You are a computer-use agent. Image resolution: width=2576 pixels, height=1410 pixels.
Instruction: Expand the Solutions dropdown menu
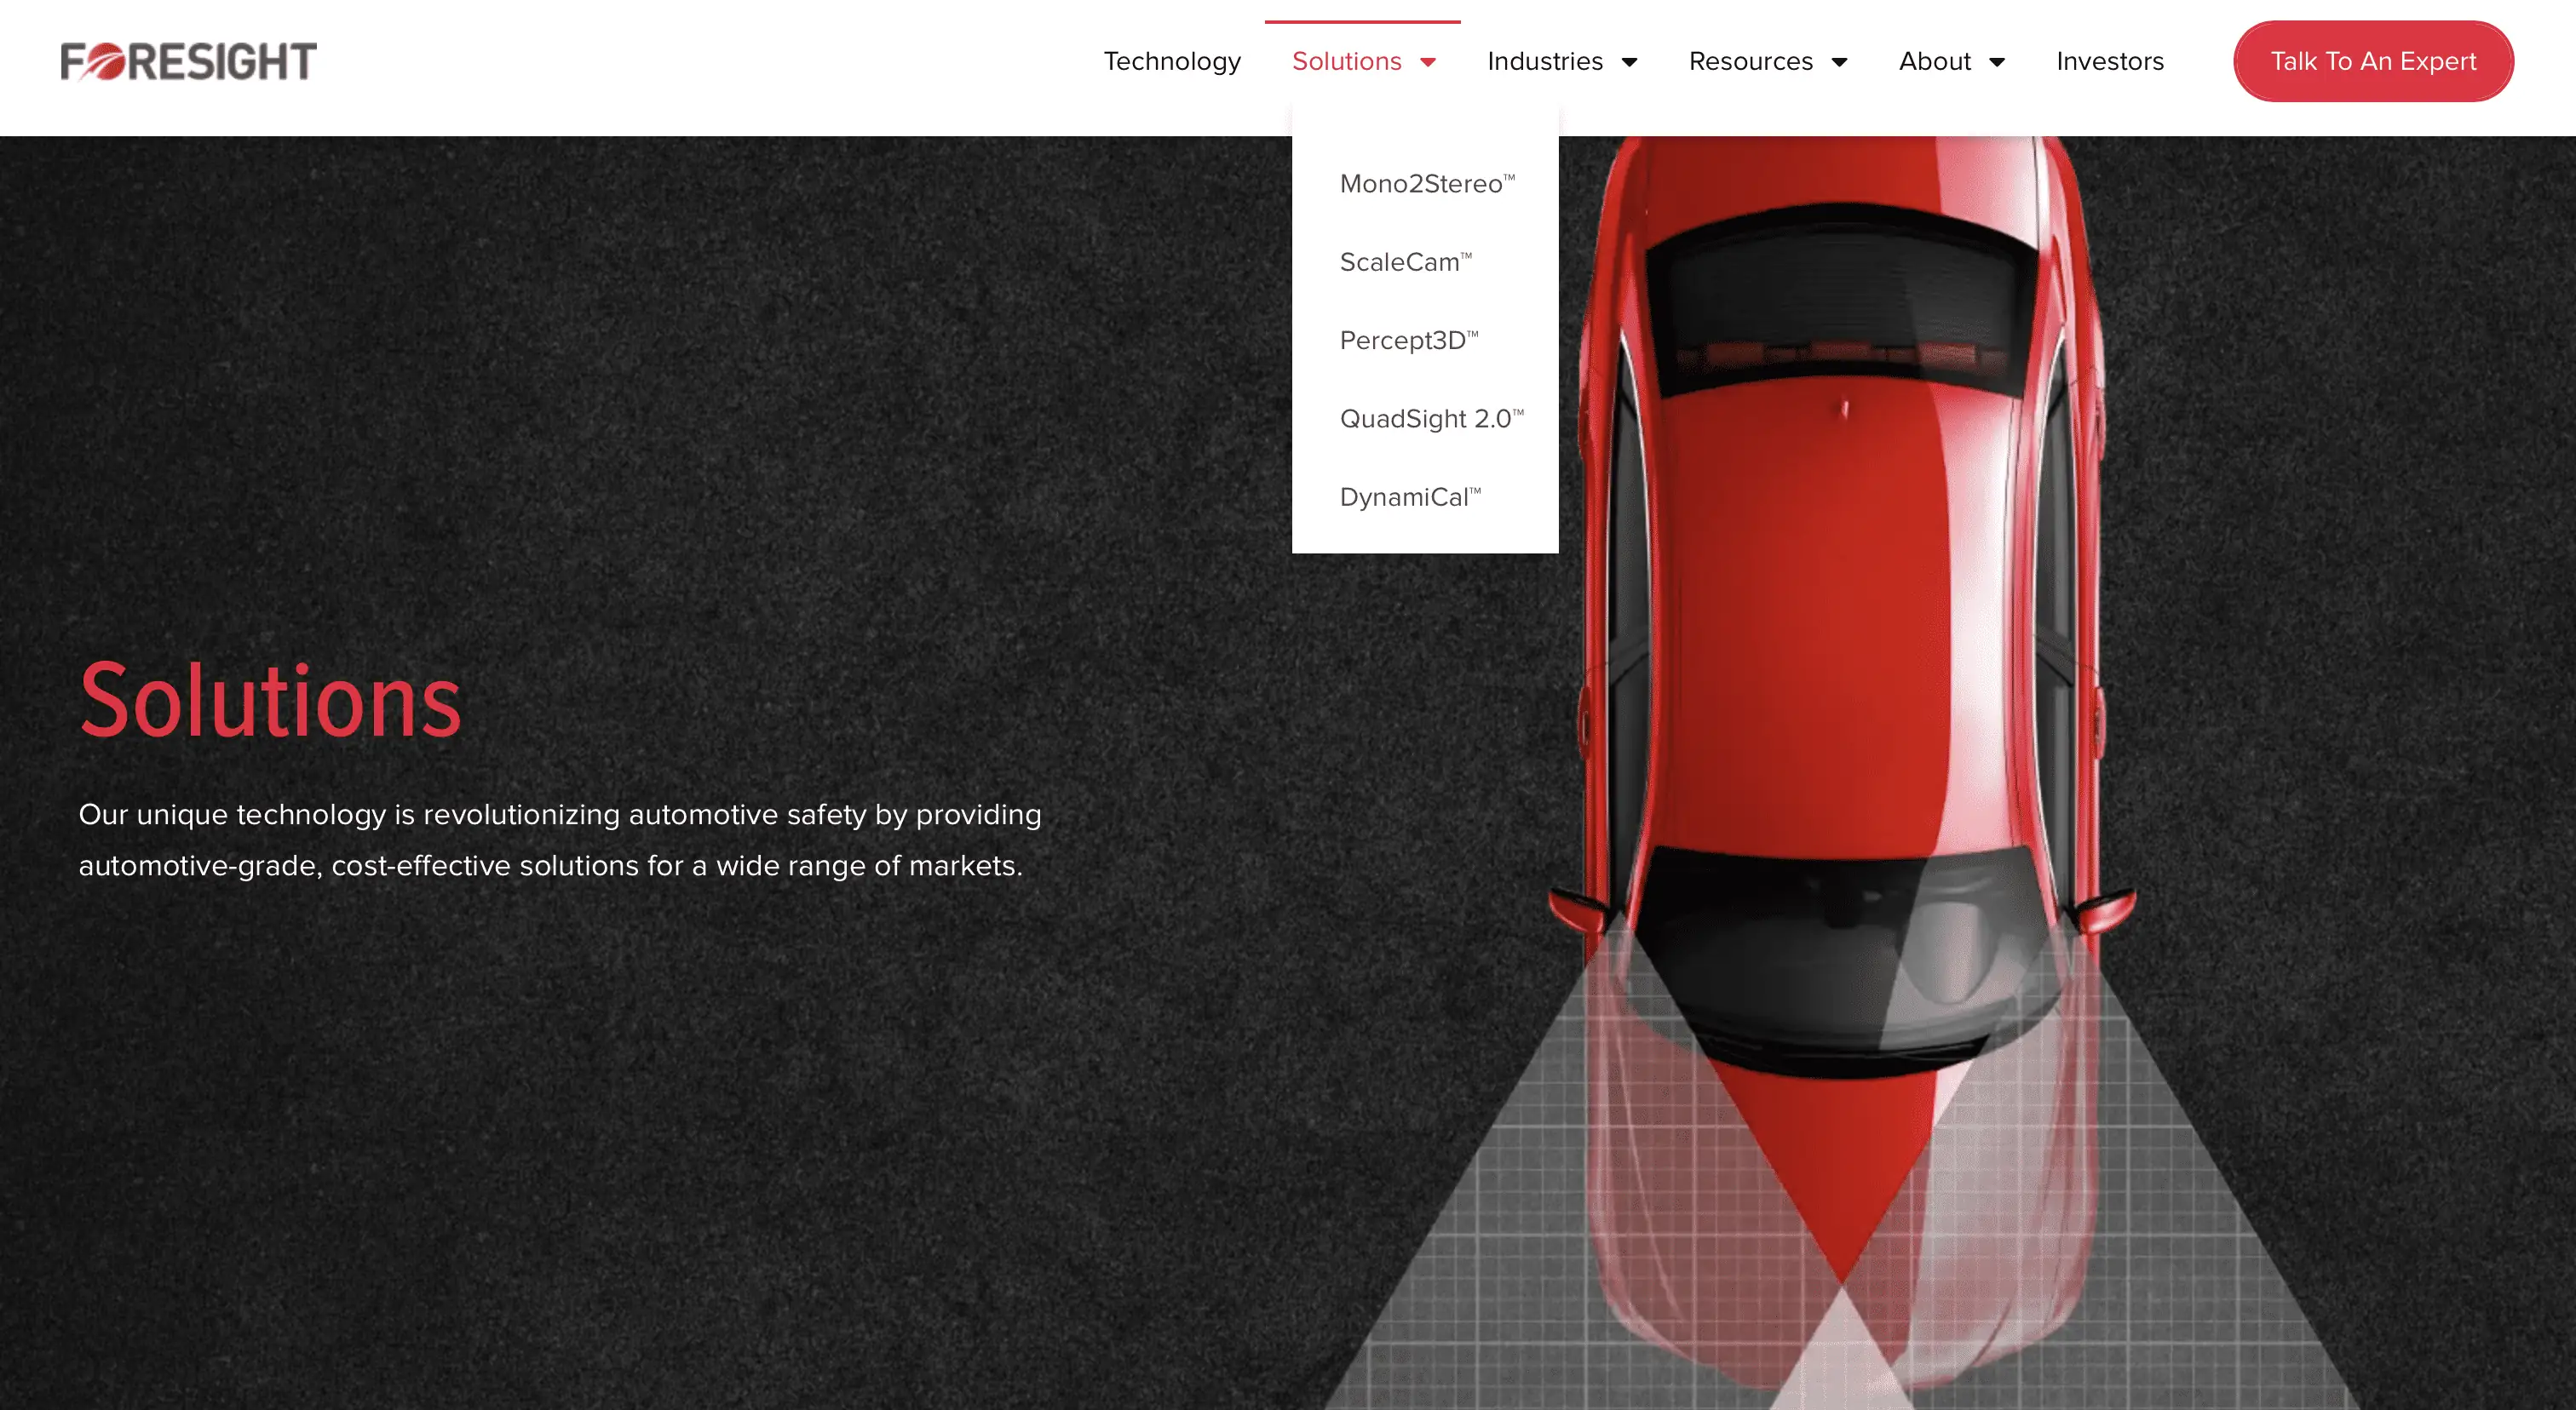pyautogui.click(x=1362, y=60)
